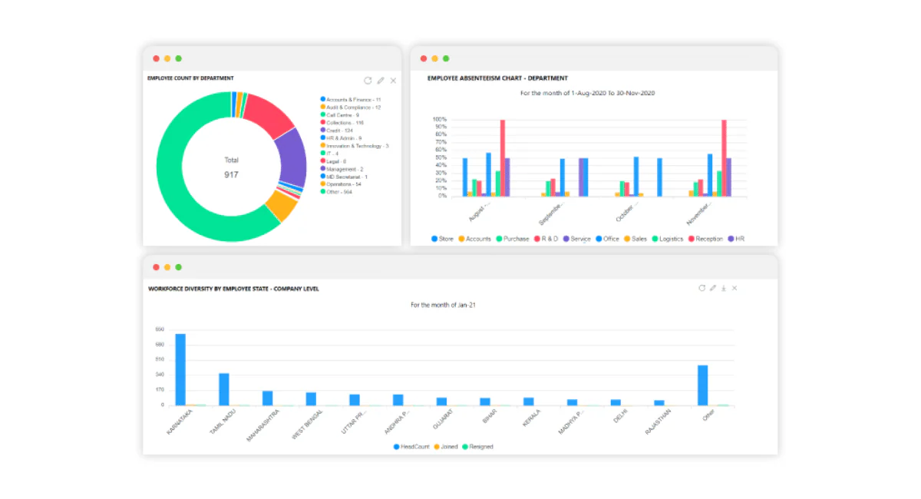The height and width of the screenshot is (499, 921).
Task: Toggle Credit - 124 legend entry
Action: tap(337, 131)
